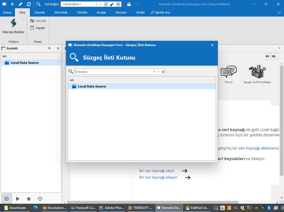Click the Bir veri kaynağı ekleyin link
This screenshot has height=212, width=284.
tap(158, 177)
